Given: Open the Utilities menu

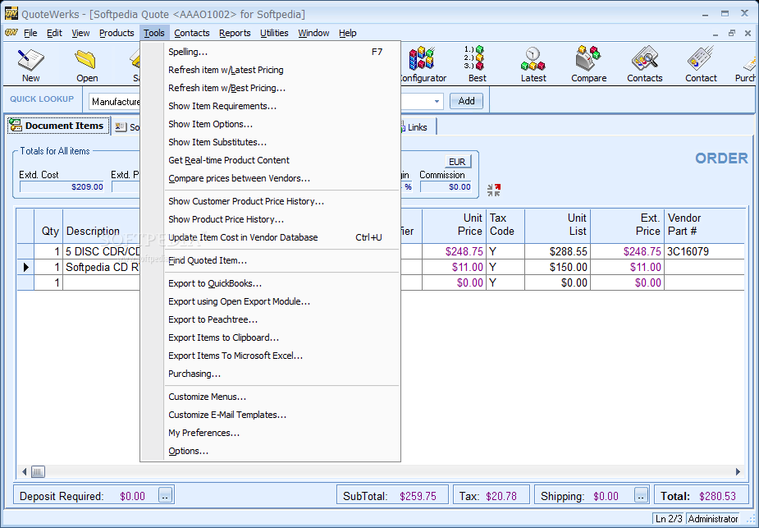Looking at the screenshot, I should (274, 33).
